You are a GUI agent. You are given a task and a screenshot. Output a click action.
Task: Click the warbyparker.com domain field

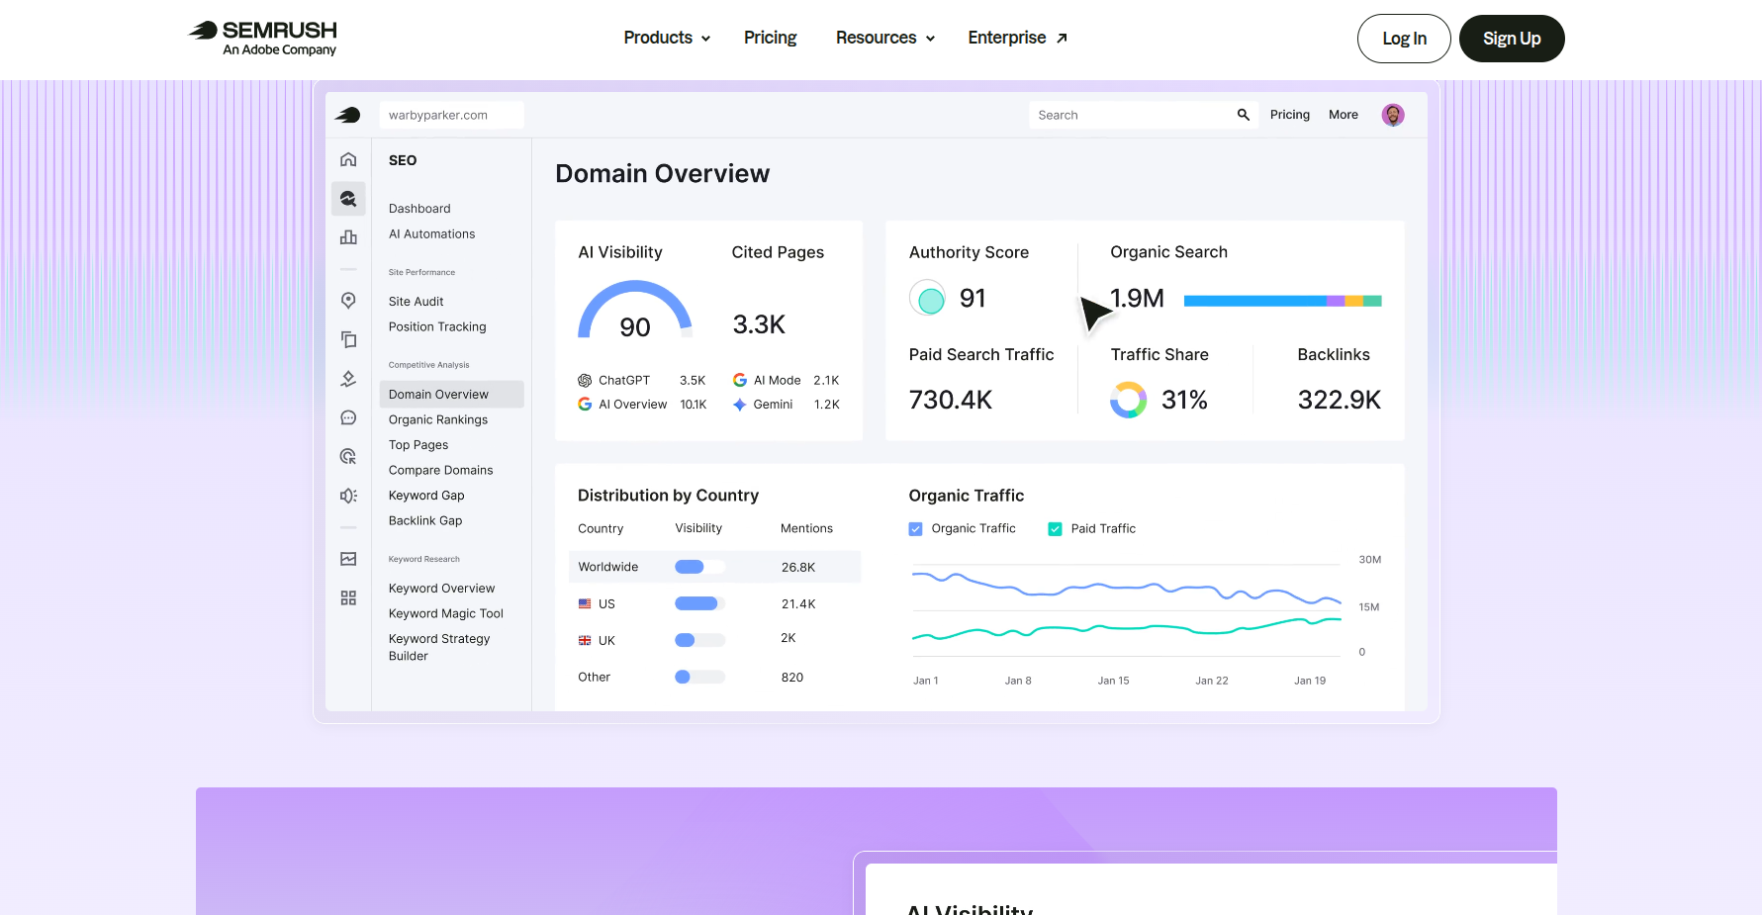tap(451, 115)
